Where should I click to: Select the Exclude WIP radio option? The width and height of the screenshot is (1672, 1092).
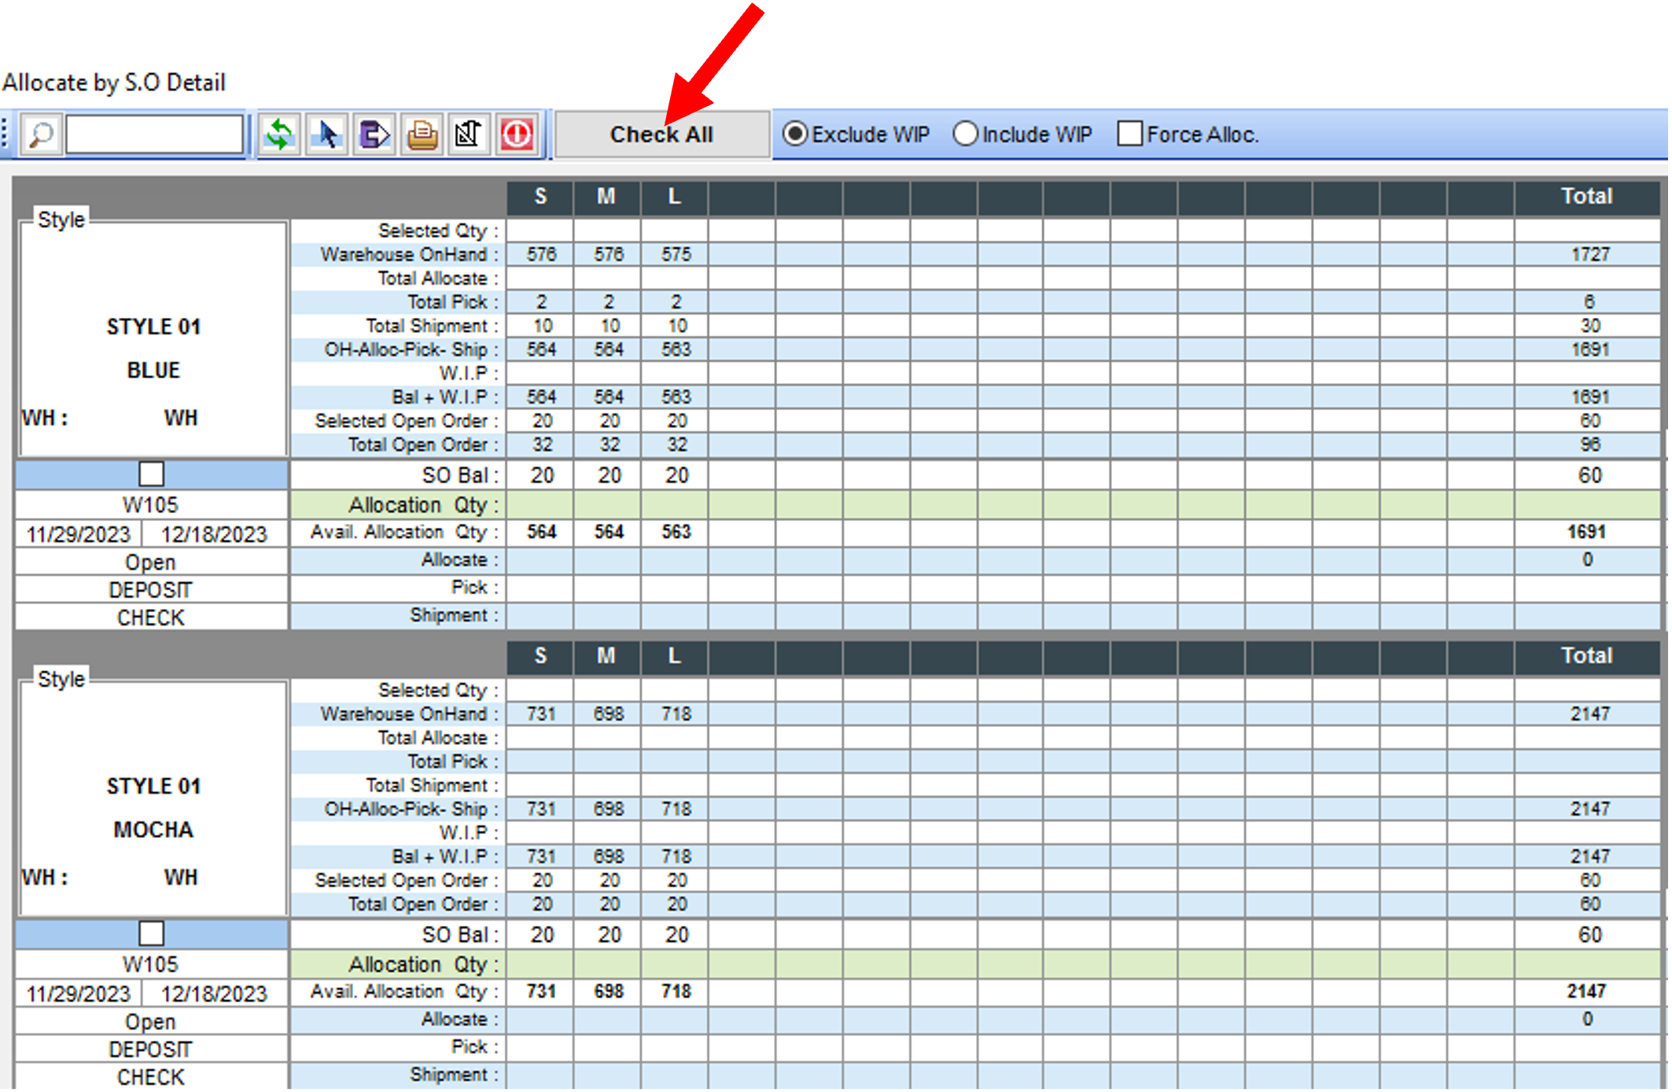tap(795, 135)
